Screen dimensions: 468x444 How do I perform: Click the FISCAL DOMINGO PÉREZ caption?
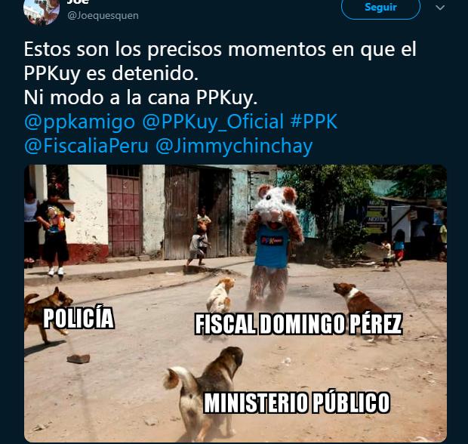pos(298,324)
